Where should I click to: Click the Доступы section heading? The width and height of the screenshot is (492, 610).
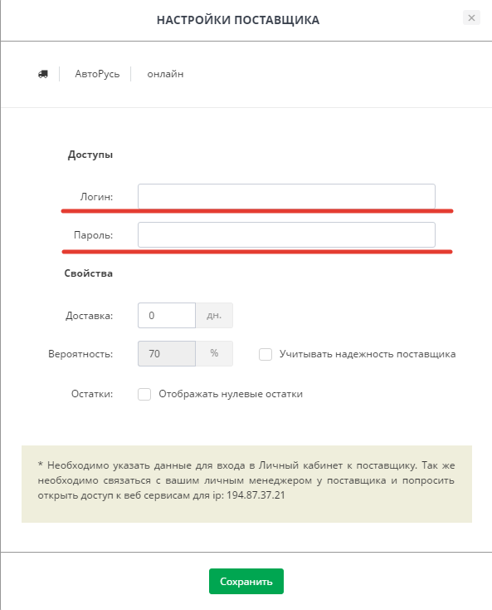pyautogui.click(x=90, y=155)
